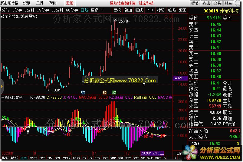Select the 15分钟 period
The image size is (243, 162).
coord(43,10)
